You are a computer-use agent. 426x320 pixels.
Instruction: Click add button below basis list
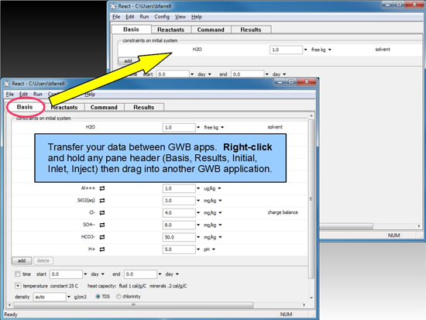coord(22,261)
